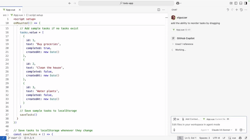
Task: Click the GitHub Copilot agent icon
Action: click(x=173, y=38)
